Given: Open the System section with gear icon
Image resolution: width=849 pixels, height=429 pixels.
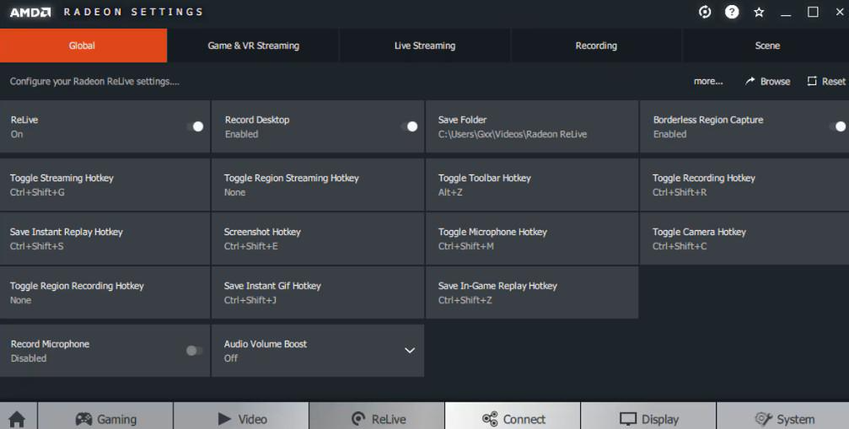Looking at the screenshot, I should 783,418.
